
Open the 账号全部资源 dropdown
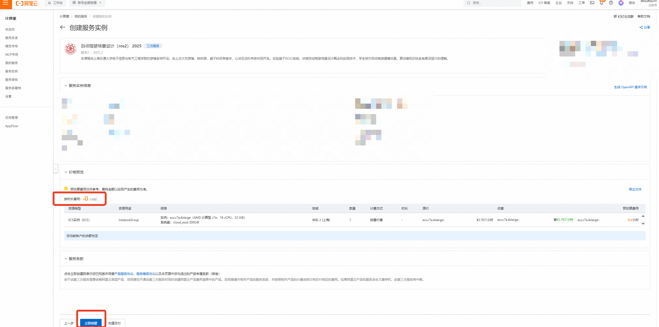click(87, 3)
